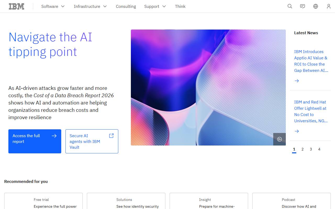Open the Insight recommended card
This screenshot has width=335, height=209.
click(209, 201)
